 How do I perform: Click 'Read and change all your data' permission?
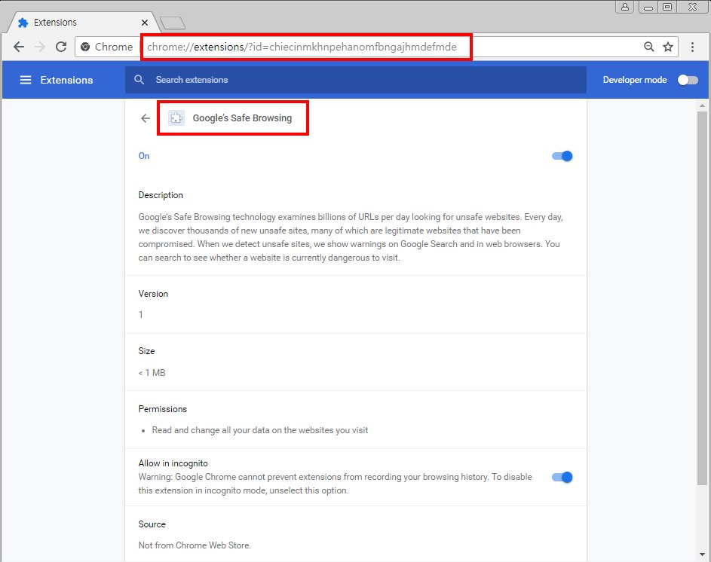[x=260, y=430]
